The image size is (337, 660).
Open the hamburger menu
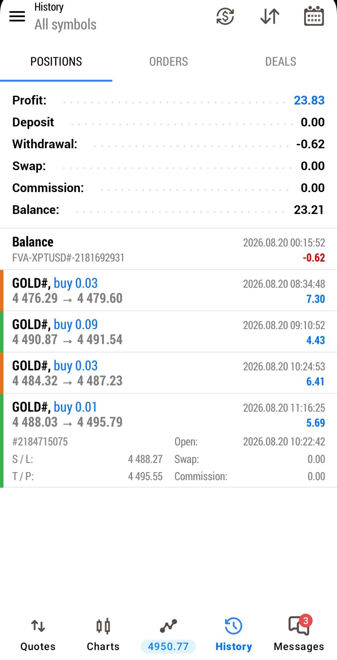[x=17, y=16]
